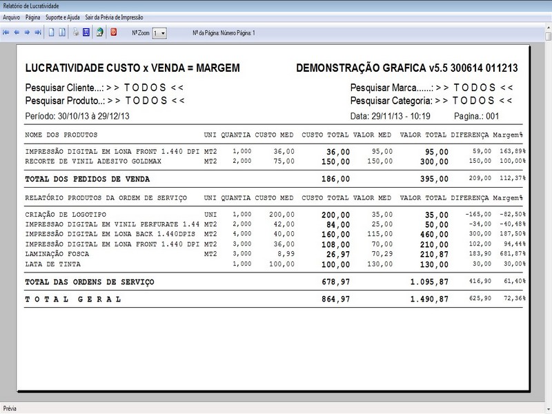Open the Suporte e Ajuda menu

[x=66, y=16]
